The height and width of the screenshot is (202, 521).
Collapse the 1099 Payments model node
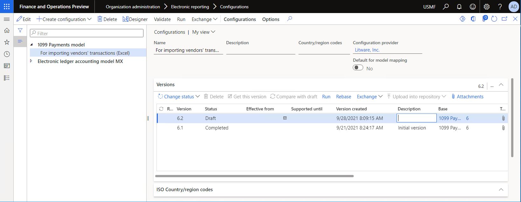click(x=31, y=45)
